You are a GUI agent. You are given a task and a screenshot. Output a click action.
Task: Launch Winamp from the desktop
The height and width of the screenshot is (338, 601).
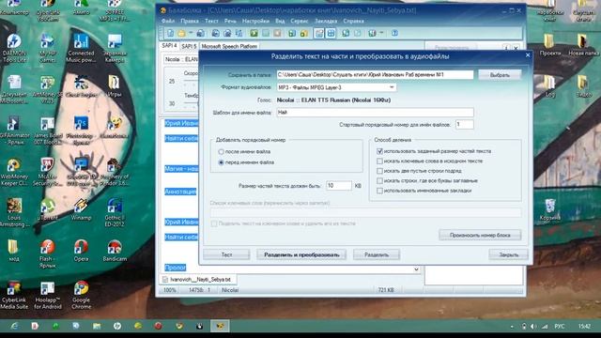point(81,209)
